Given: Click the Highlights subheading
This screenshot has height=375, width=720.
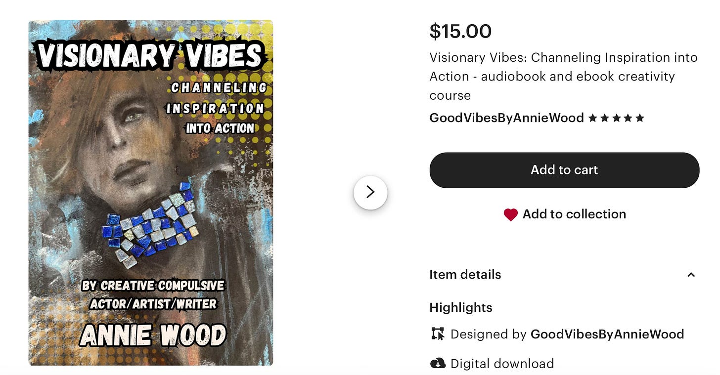Looking at the screenshot, I should 461,307.
